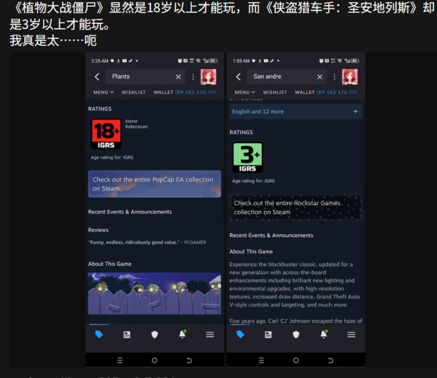Image resolution: width=437 pixels, height=378 pixels.
Task: Open three-dot options beside San andre search
Action: pos(334,77)
